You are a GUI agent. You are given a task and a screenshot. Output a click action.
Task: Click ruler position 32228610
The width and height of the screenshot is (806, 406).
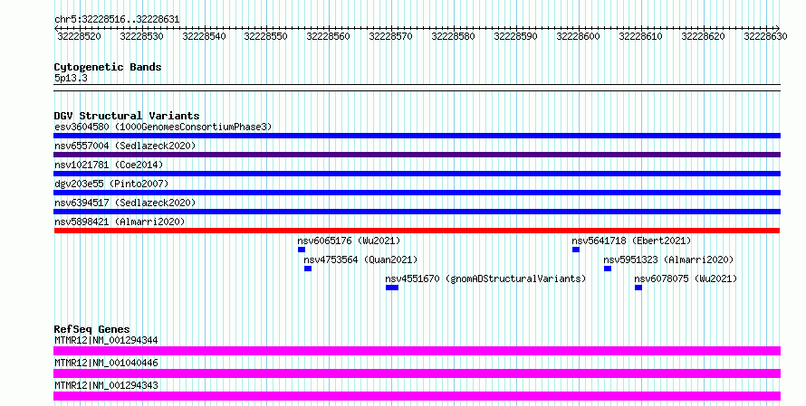click(640, 36)
